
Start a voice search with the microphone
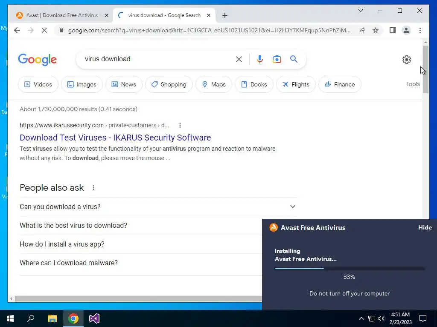[x=260, y=59]
